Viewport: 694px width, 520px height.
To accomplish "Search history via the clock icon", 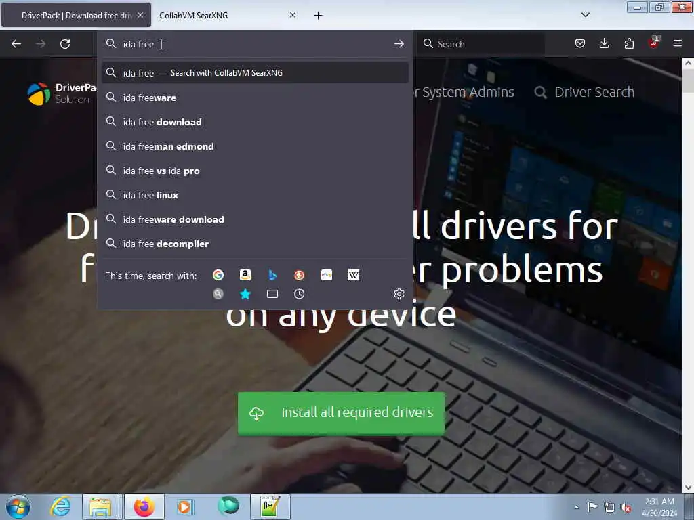I will (299, 294).
